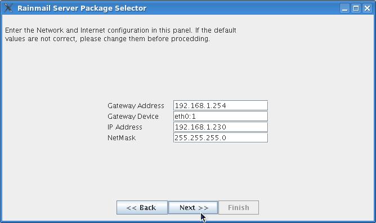Screen dimensions: 376x223
Task: Focus the Gateway Device field showing eth0:1
Action: click(221, 117)
